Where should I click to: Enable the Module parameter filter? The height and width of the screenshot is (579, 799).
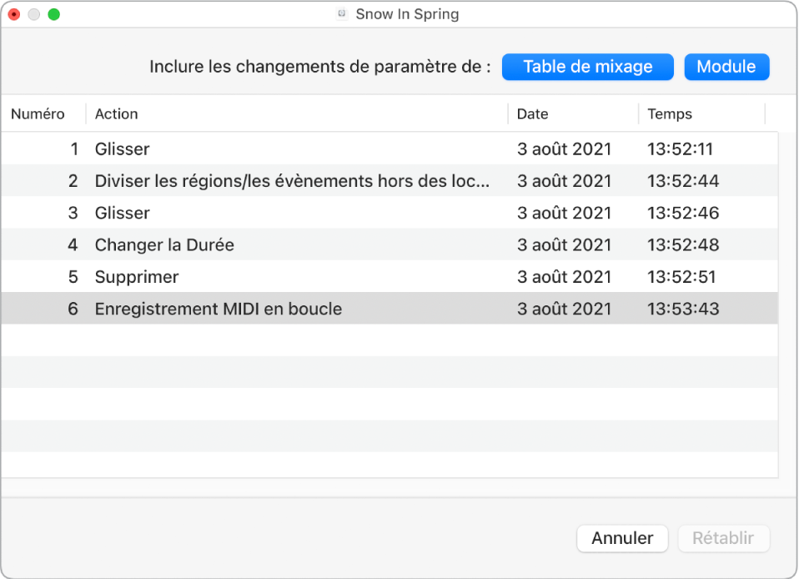point(726,67)
